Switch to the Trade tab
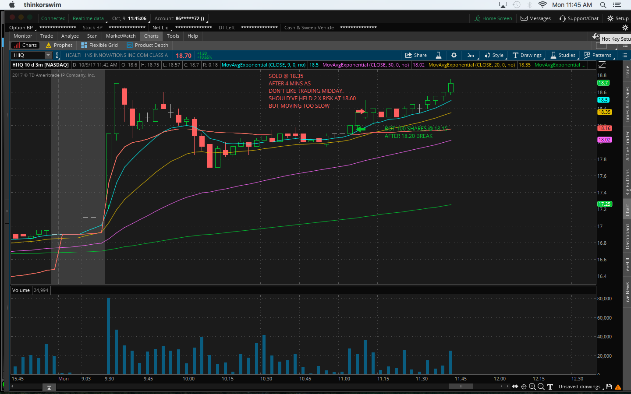Screen dimensions: 631x394 click(46, 36)
